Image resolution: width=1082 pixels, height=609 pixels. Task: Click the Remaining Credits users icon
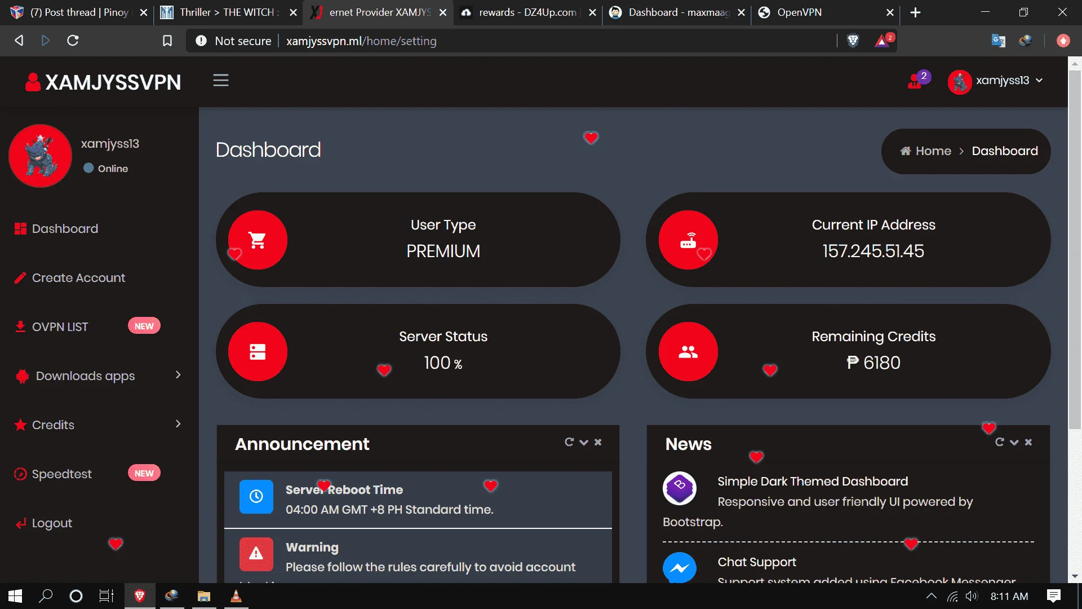click(x=688, y=352)
